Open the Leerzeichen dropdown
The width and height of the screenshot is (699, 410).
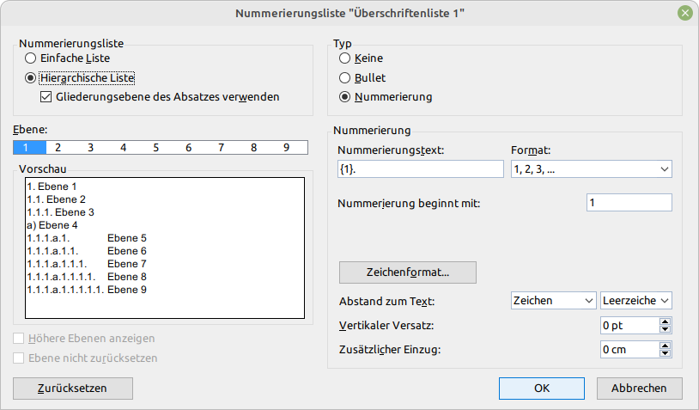pyautogui.click(x=636, y=300)
